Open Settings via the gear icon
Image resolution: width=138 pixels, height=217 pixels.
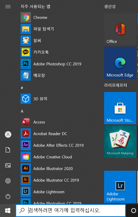8,181
